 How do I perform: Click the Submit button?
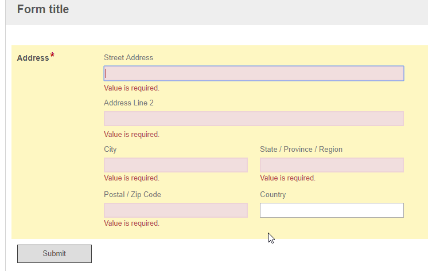(x=55, y=253)
